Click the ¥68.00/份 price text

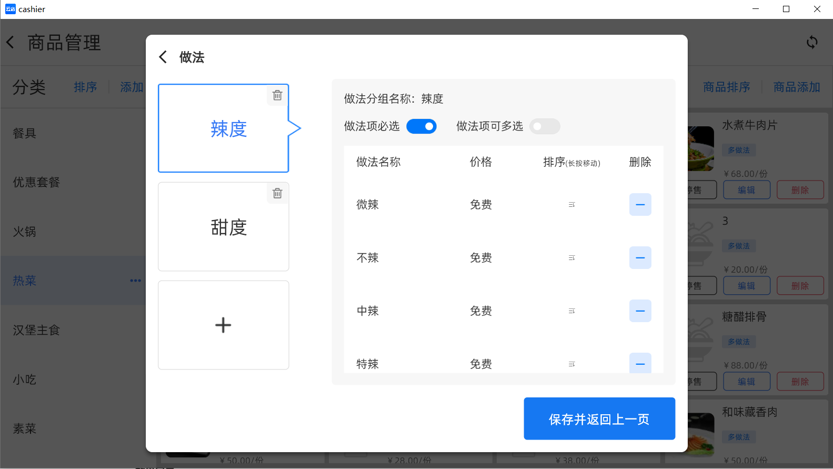click(x=746, y=174)
